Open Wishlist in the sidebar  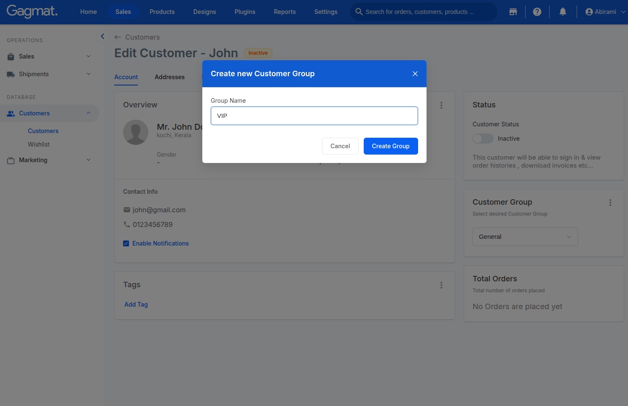click(x=39, y=144)
